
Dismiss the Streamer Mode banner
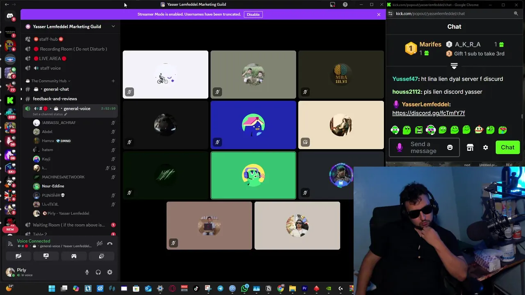379,14
